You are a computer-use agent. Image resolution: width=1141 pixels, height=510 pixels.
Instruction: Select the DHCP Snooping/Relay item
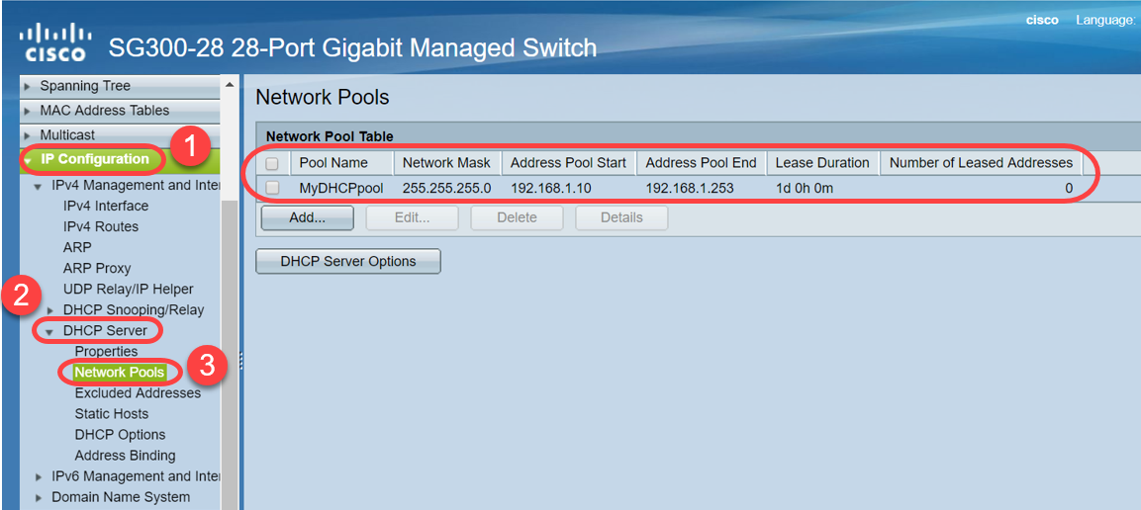[x=134, y=309]
